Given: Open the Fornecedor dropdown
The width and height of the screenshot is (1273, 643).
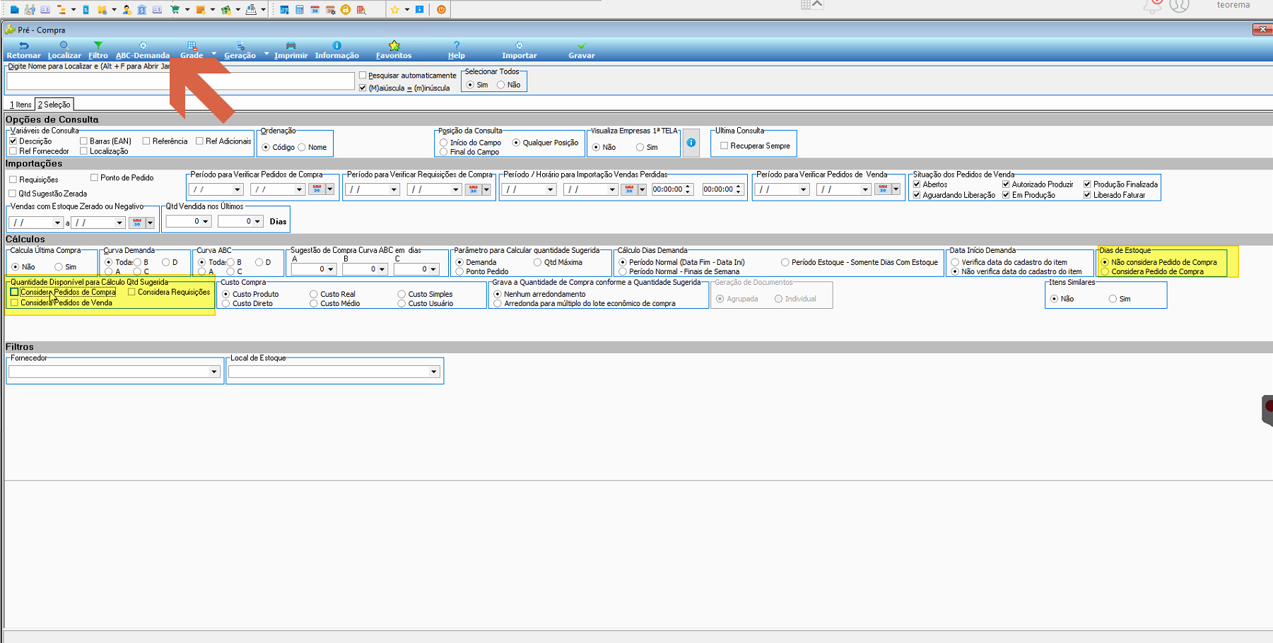Looking at the screenshot, I should pos(213,372).
